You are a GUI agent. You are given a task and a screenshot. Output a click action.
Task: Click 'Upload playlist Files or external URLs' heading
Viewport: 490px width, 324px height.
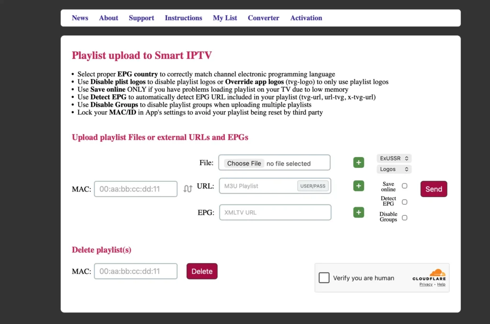pyautogui.click(x=160, y=137)
